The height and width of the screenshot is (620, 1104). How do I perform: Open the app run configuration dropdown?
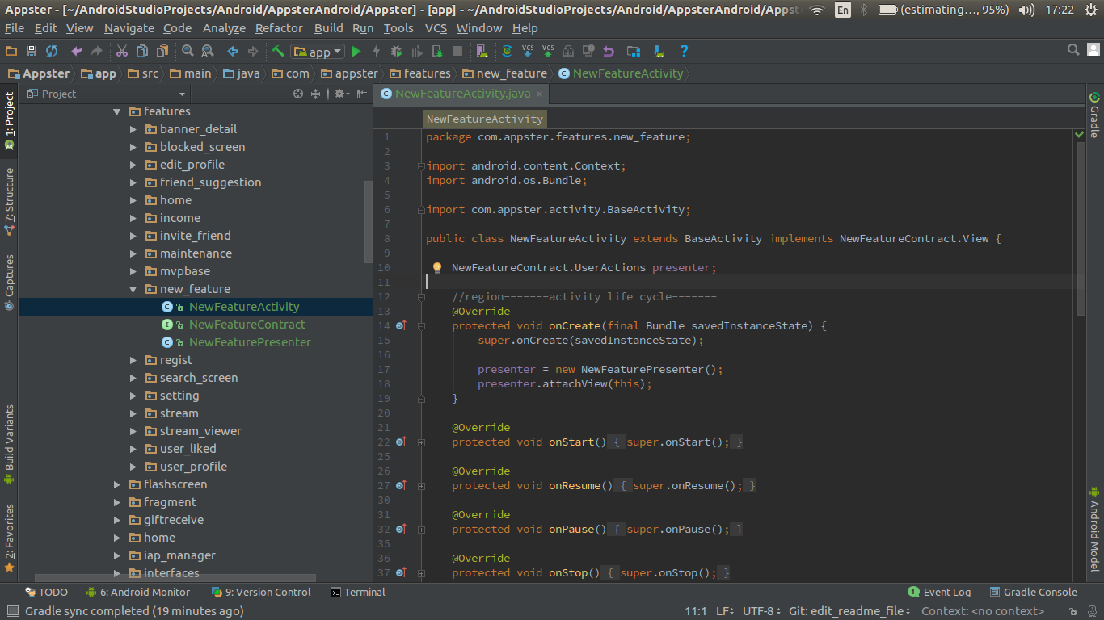pos(318,52)
